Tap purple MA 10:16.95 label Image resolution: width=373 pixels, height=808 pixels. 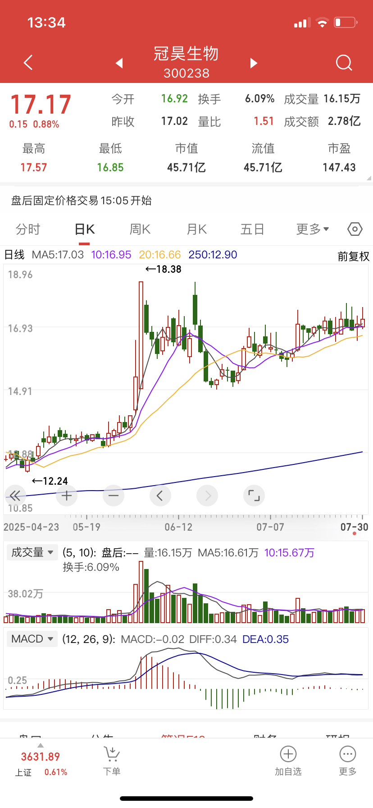pos(111,255)
